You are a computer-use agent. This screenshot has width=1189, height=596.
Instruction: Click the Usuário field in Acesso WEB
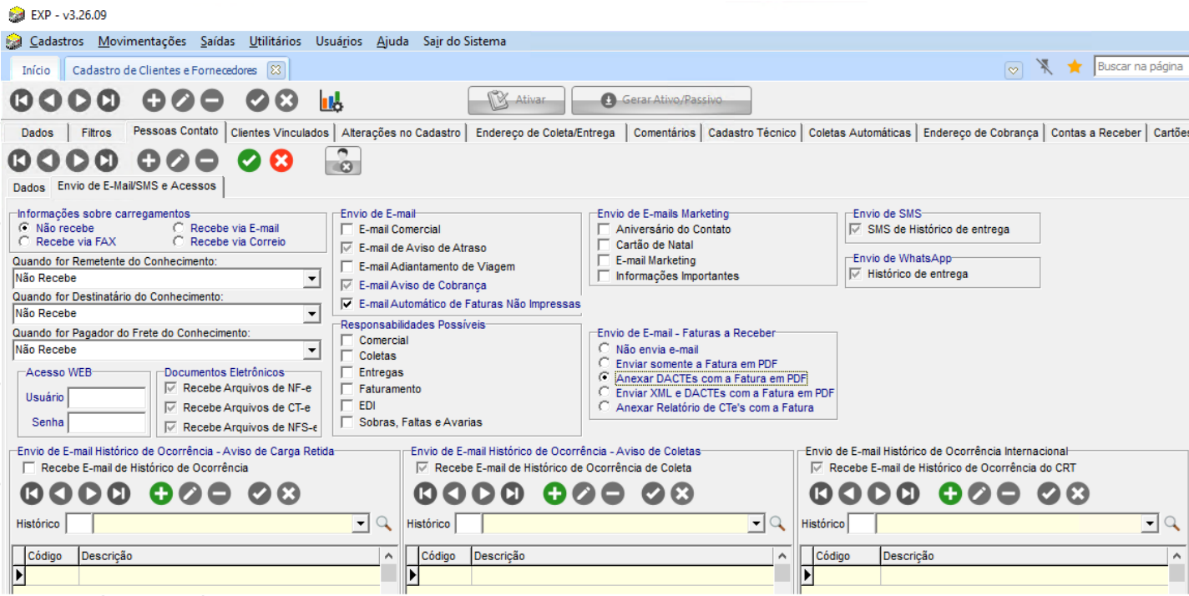107,397
